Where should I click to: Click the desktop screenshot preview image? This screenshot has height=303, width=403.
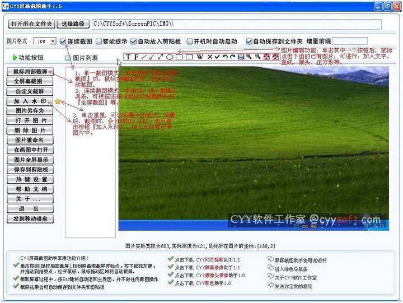[x=254, y=148]
